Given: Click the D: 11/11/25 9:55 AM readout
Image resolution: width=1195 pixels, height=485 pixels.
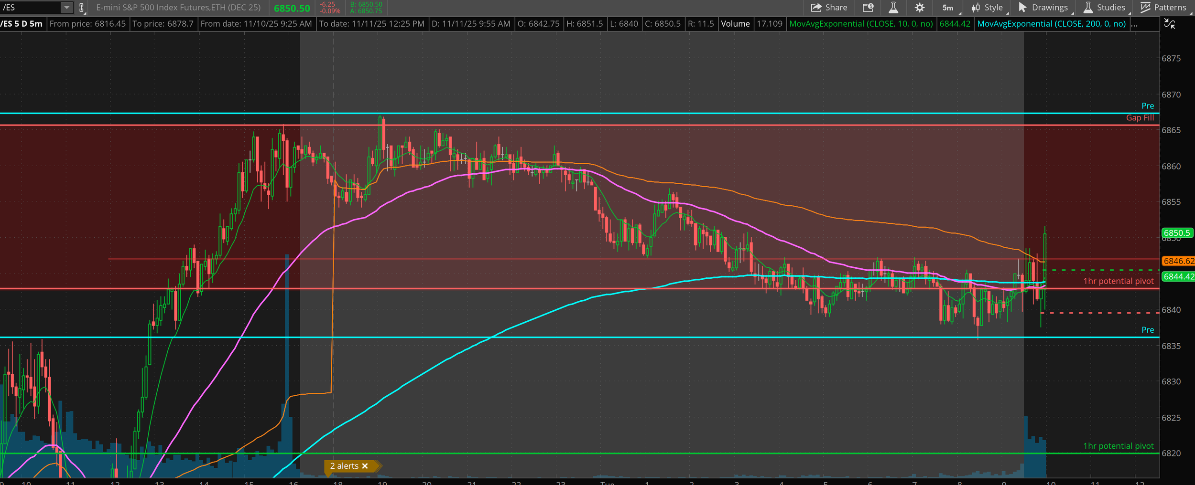Looking at the screenshot, I should (x=471, y=24).
